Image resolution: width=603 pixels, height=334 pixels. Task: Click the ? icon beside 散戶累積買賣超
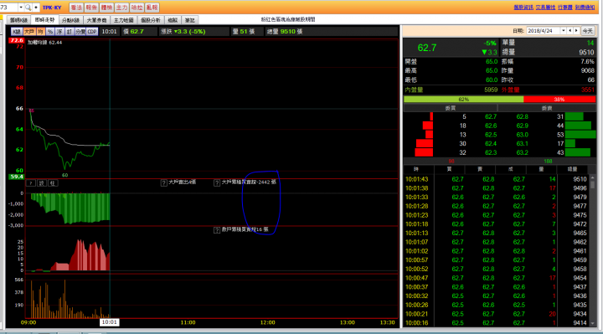click(x=217, y=230)
